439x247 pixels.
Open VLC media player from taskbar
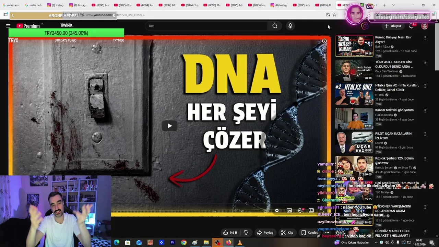240,243
